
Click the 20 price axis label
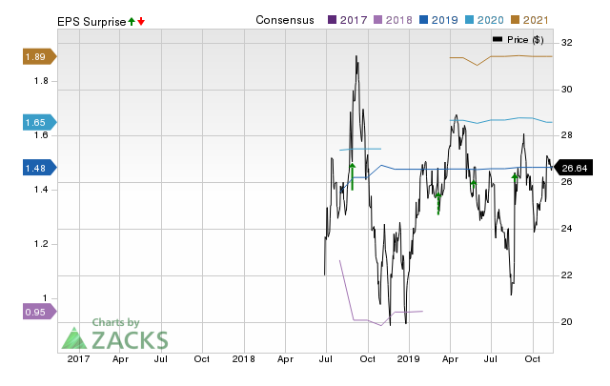[x=567, y=322]
